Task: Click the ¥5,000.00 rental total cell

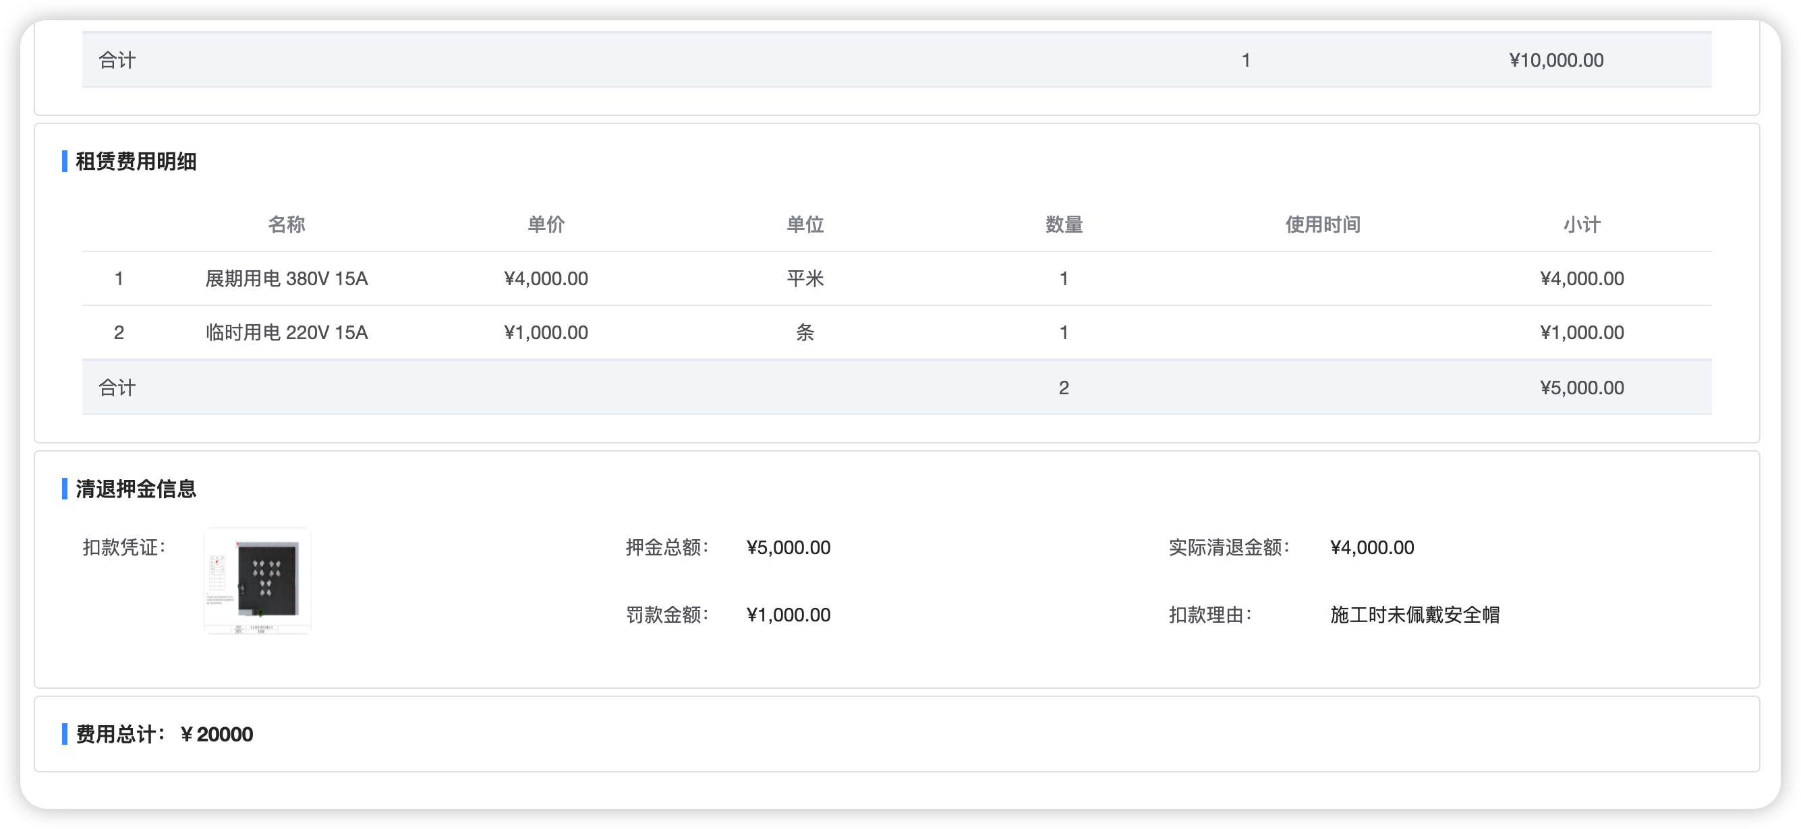Action: click(x=1582, y=388)
